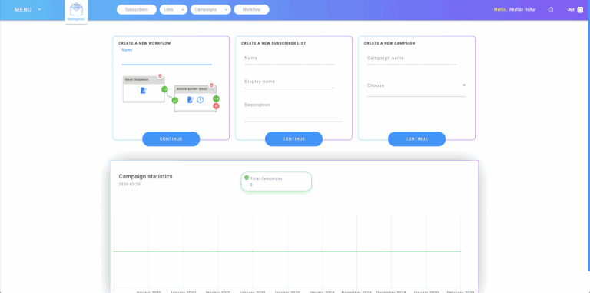The image size is (590, 293).
Task: Delete the Email Sequence node via trash icon
Action: tap(160, 76)
